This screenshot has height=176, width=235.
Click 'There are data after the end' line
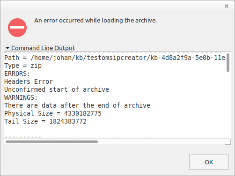(x=77, y=105)
